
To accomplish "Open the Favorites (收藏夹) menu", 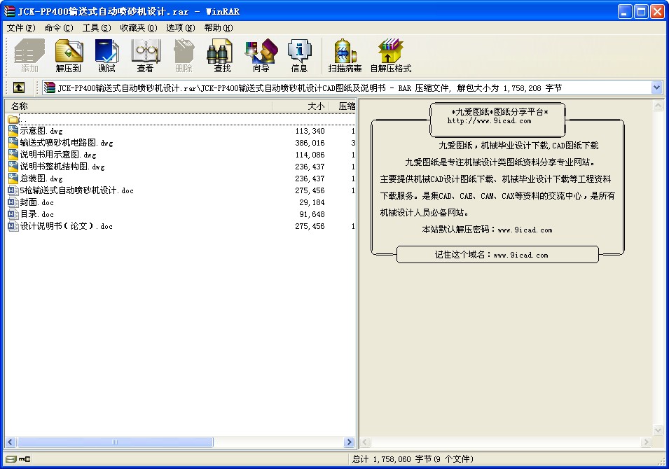I will (137, 28).
